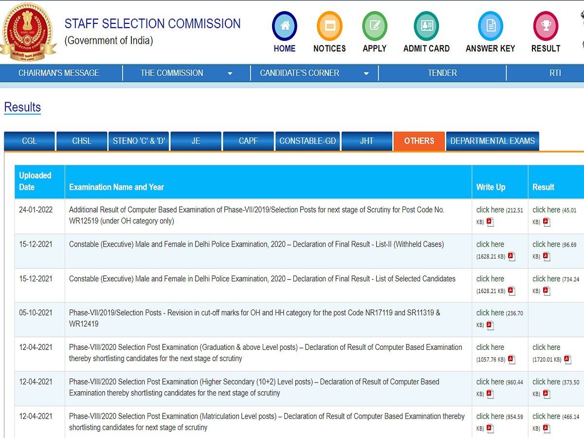This screenshot has height=438, width=584.
Task: Select the OTHERS tab
Action: [x=419, y=141]
